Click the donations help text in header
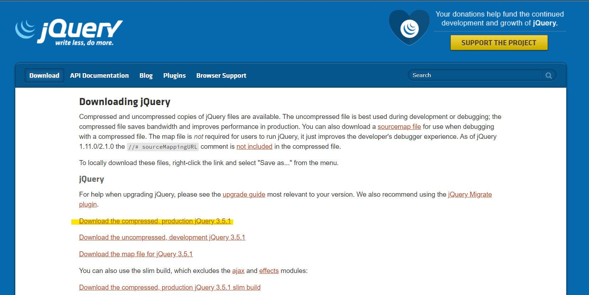This screenshot has height=295, width=589. (500, 18)
